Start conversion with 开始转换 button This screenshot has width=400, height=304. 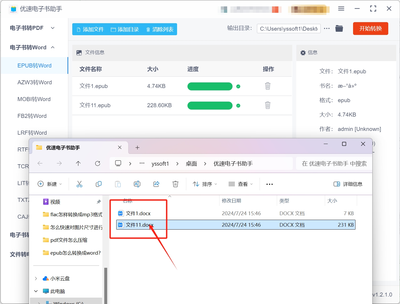pyautogui.click(x=370, y=29)
